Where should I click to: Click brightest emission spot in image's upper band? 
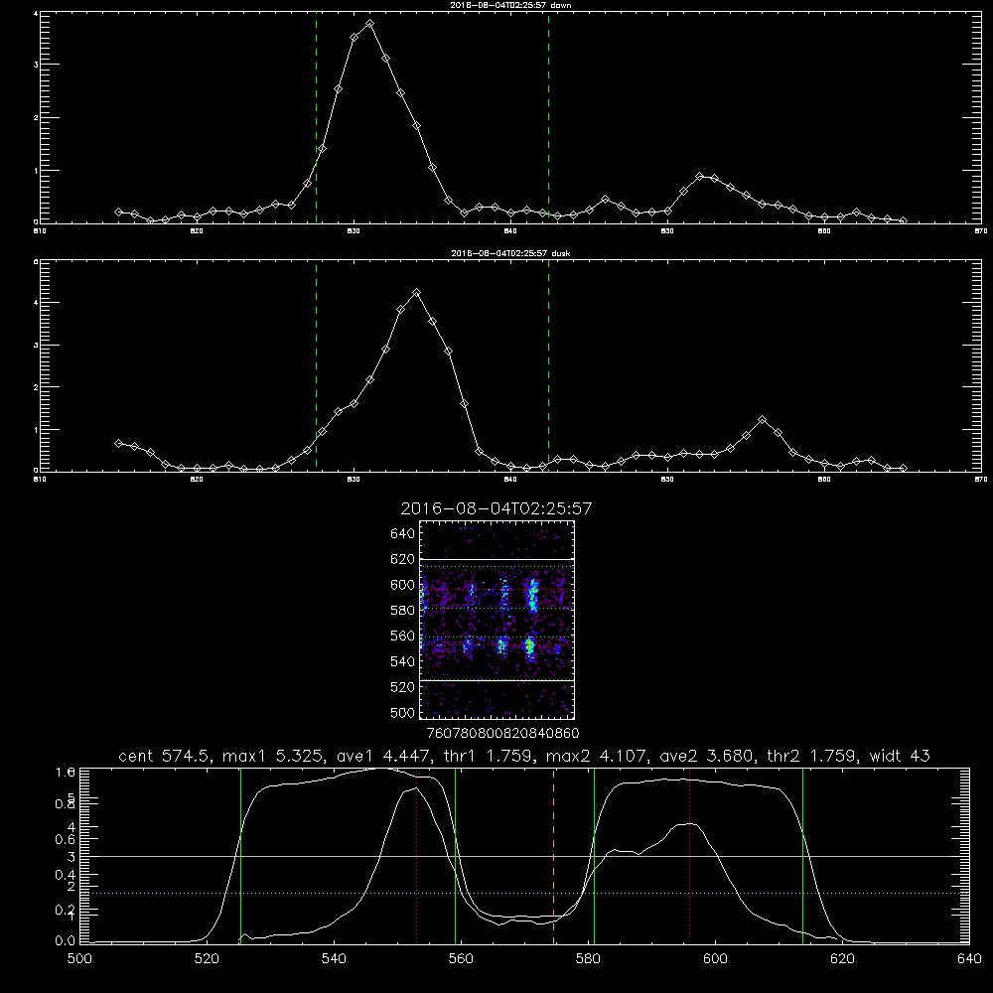pos(533,594)
